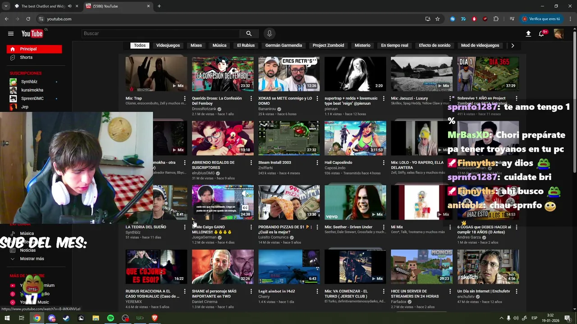Show more category chips with right arrow

[x=513, y=45]
